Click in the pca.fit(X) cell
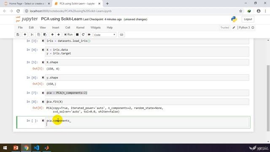 pyautogui.click(x=147, y=102)
